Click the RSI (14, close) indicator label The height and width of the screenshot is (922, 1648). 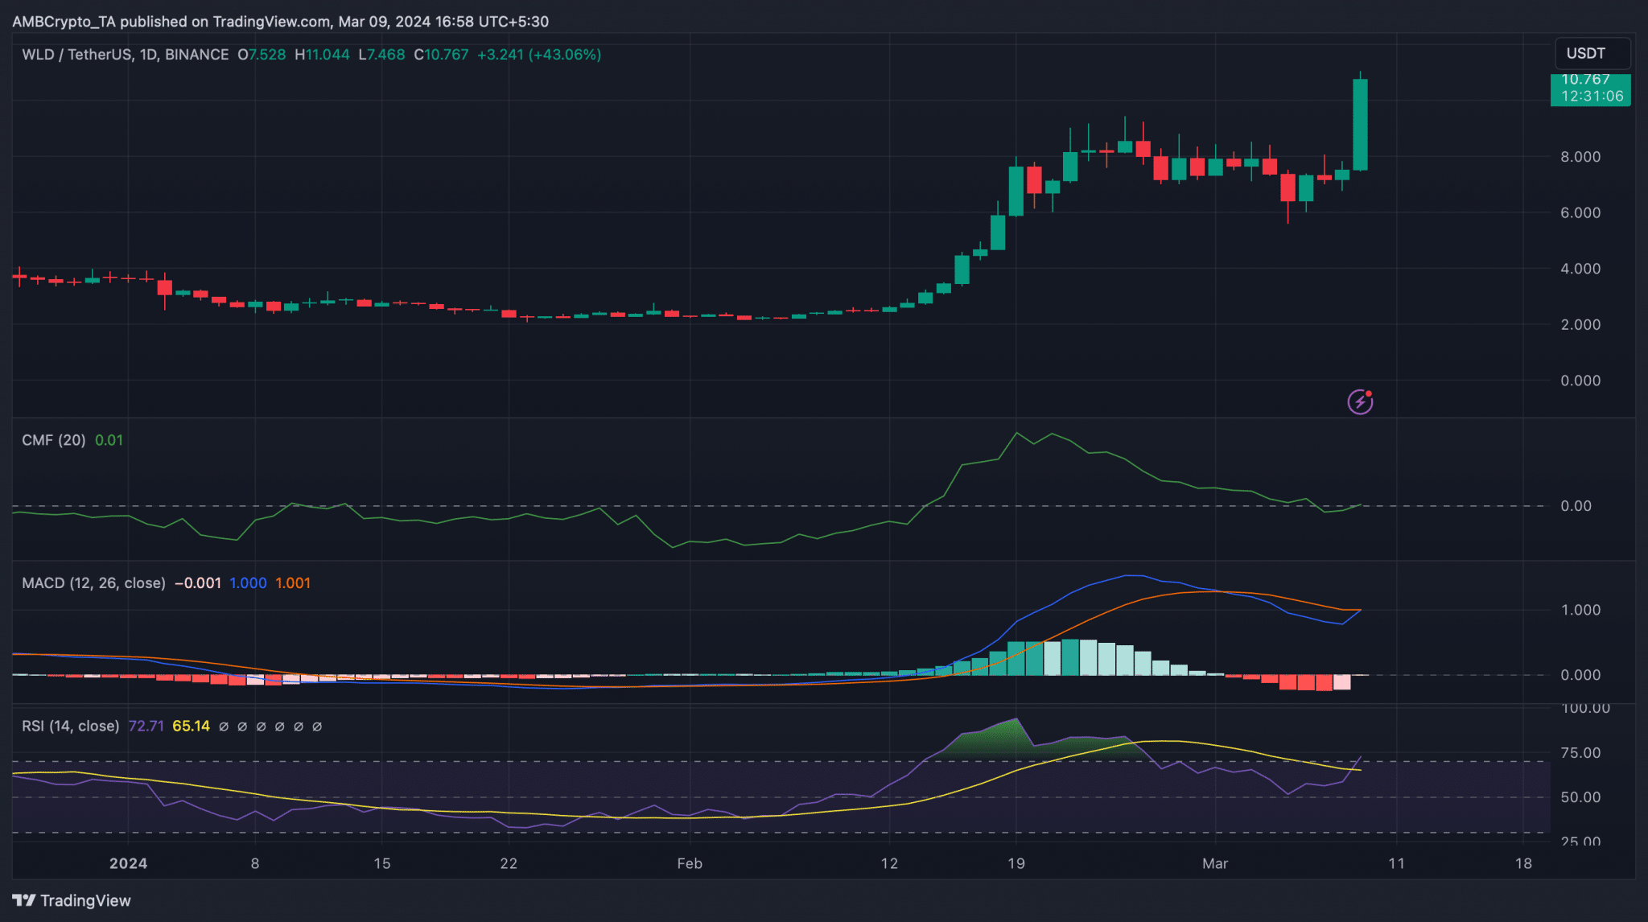pyautogui.click(x=70, y=726)
